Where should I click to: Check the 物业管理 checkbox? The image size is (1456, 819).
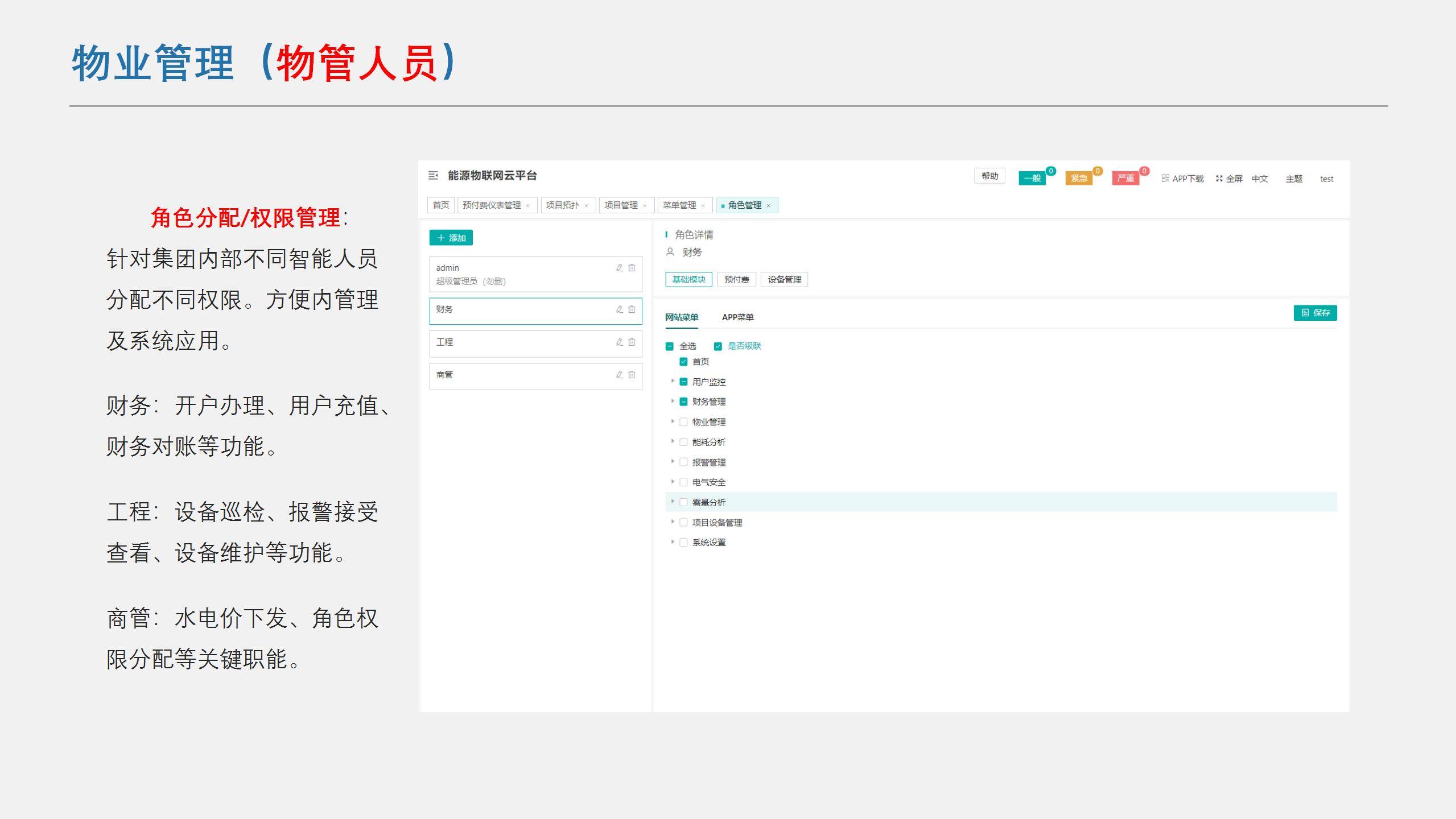coord(684,422)
